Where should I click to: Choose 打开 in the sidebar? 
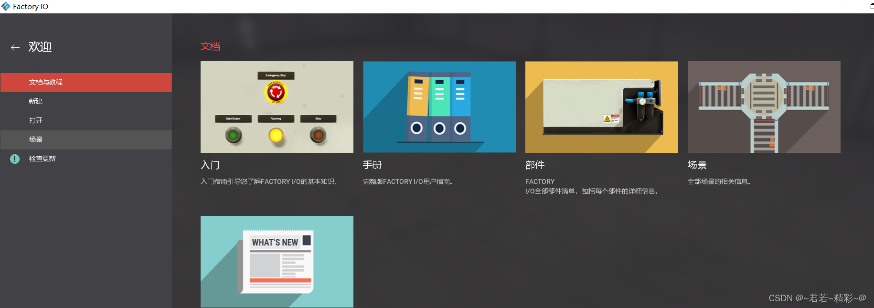[x=86, y=121]
